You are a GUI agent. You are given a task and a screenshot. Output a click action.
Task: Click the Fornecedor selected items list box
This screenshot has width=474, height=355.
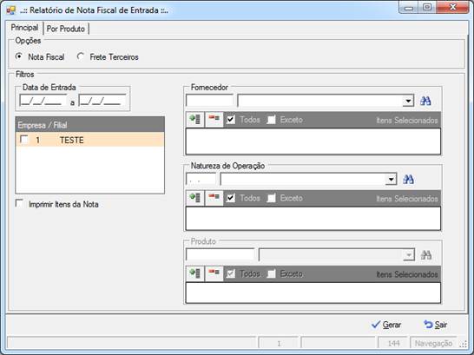tap(313, 141)
